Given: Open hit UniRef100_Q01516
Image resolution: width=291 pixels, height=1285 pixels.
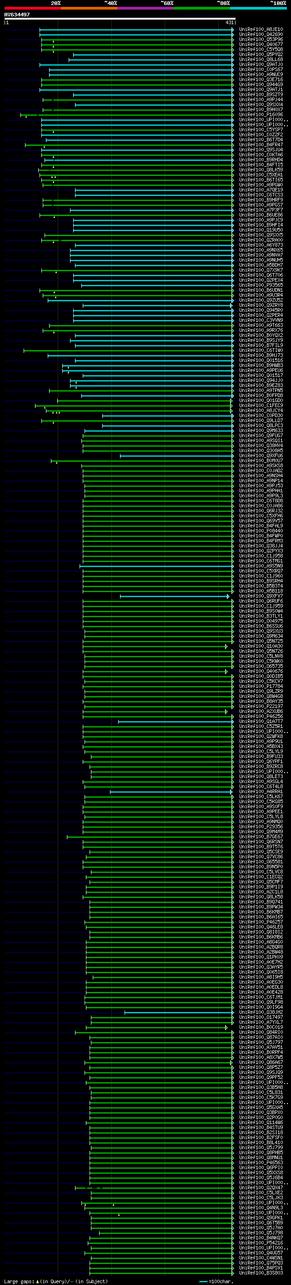Looking at the screenshot, I should (x=261, y=360).
